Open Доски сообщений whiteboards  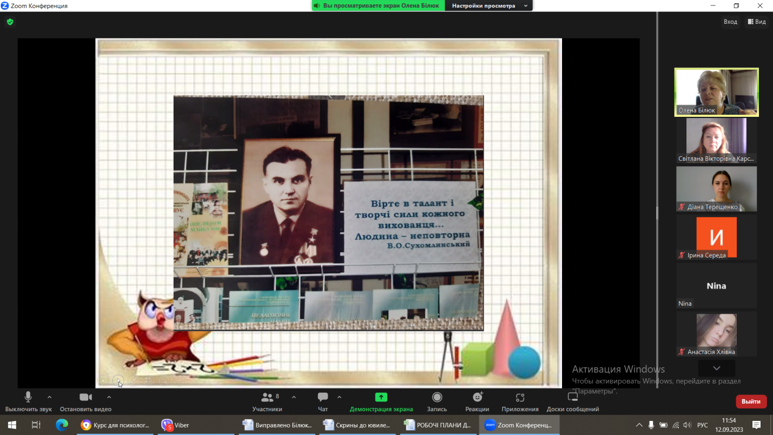[x=572, y=401]
